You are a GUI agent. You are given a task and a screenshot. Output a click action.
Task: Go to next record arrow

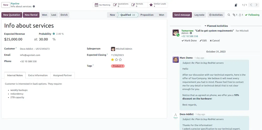click(x=257, y=5)
